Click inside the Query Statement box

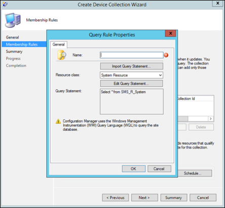tap(132, 101)
